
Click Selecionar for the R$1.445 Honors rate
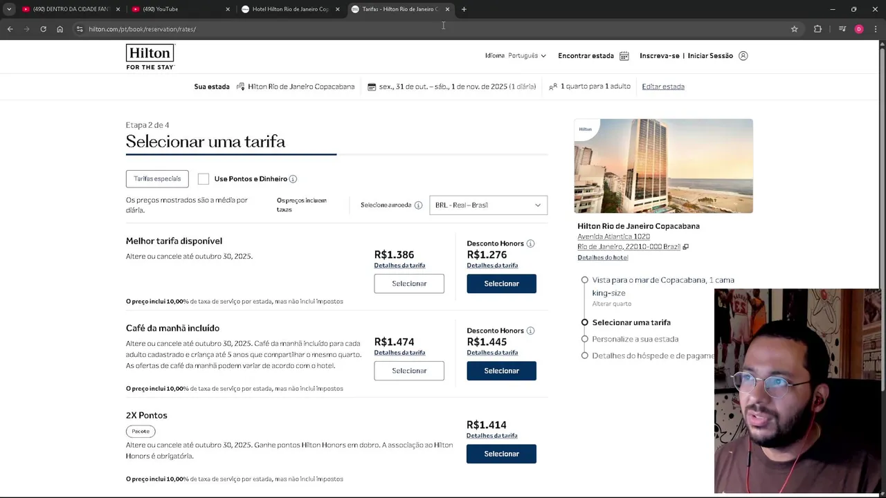[x=501, y=371]
